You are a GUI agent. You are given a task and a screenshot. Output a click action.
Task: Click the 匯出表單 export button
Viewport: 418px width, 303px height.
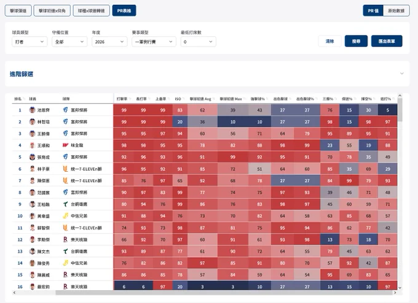tap(387, 41)
